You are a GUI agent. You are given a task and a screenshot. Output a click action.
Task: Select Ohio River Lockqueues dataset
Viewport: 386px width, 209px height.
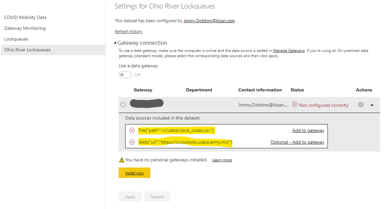coord(27,50)
